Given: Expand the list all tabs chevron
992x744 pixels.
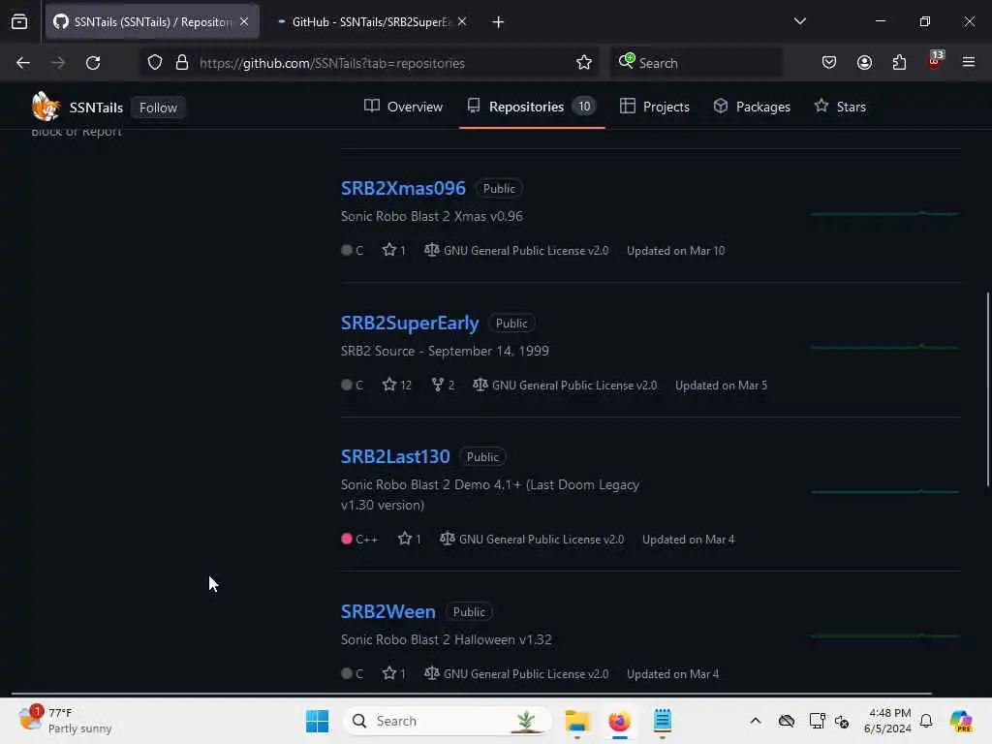Looking at the screenshot, I should tap(799, 21).
